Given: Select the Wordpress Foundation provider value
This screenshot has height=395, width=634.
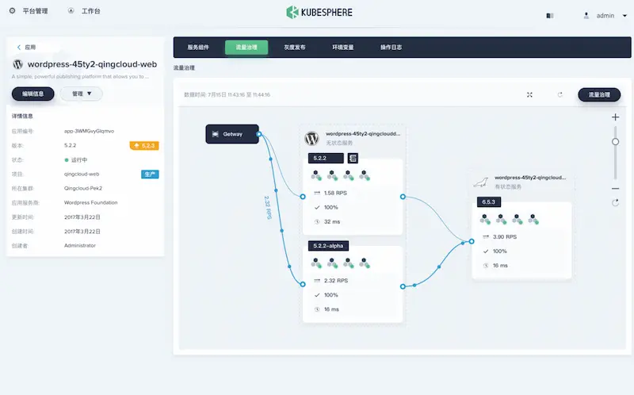Looking at the screenshot, I should (x=90, y=202).
